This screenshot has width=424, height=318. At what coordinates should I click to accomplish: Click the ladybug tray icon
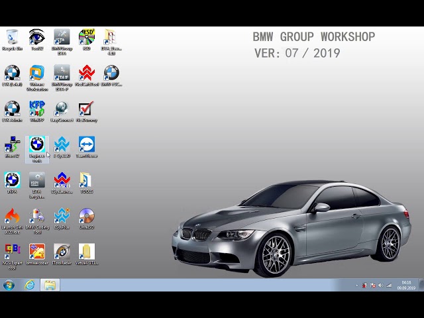point(364,286)
